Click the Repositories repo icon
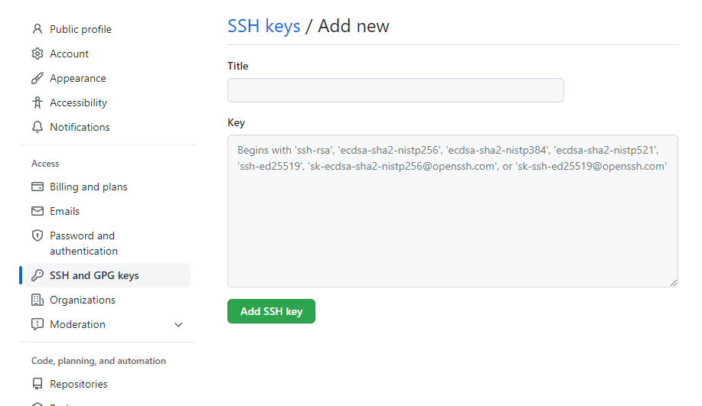702x406 pixels. pyautogui.click(x=38, y=384)
